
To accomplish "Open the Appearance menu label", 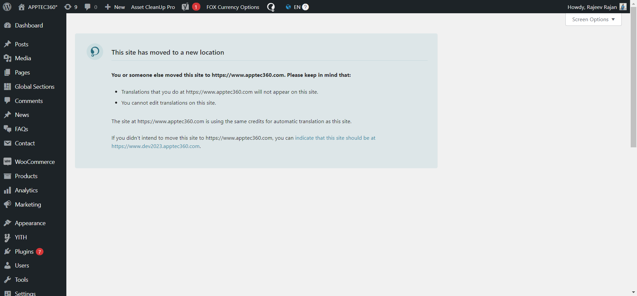I will (30, 223).
